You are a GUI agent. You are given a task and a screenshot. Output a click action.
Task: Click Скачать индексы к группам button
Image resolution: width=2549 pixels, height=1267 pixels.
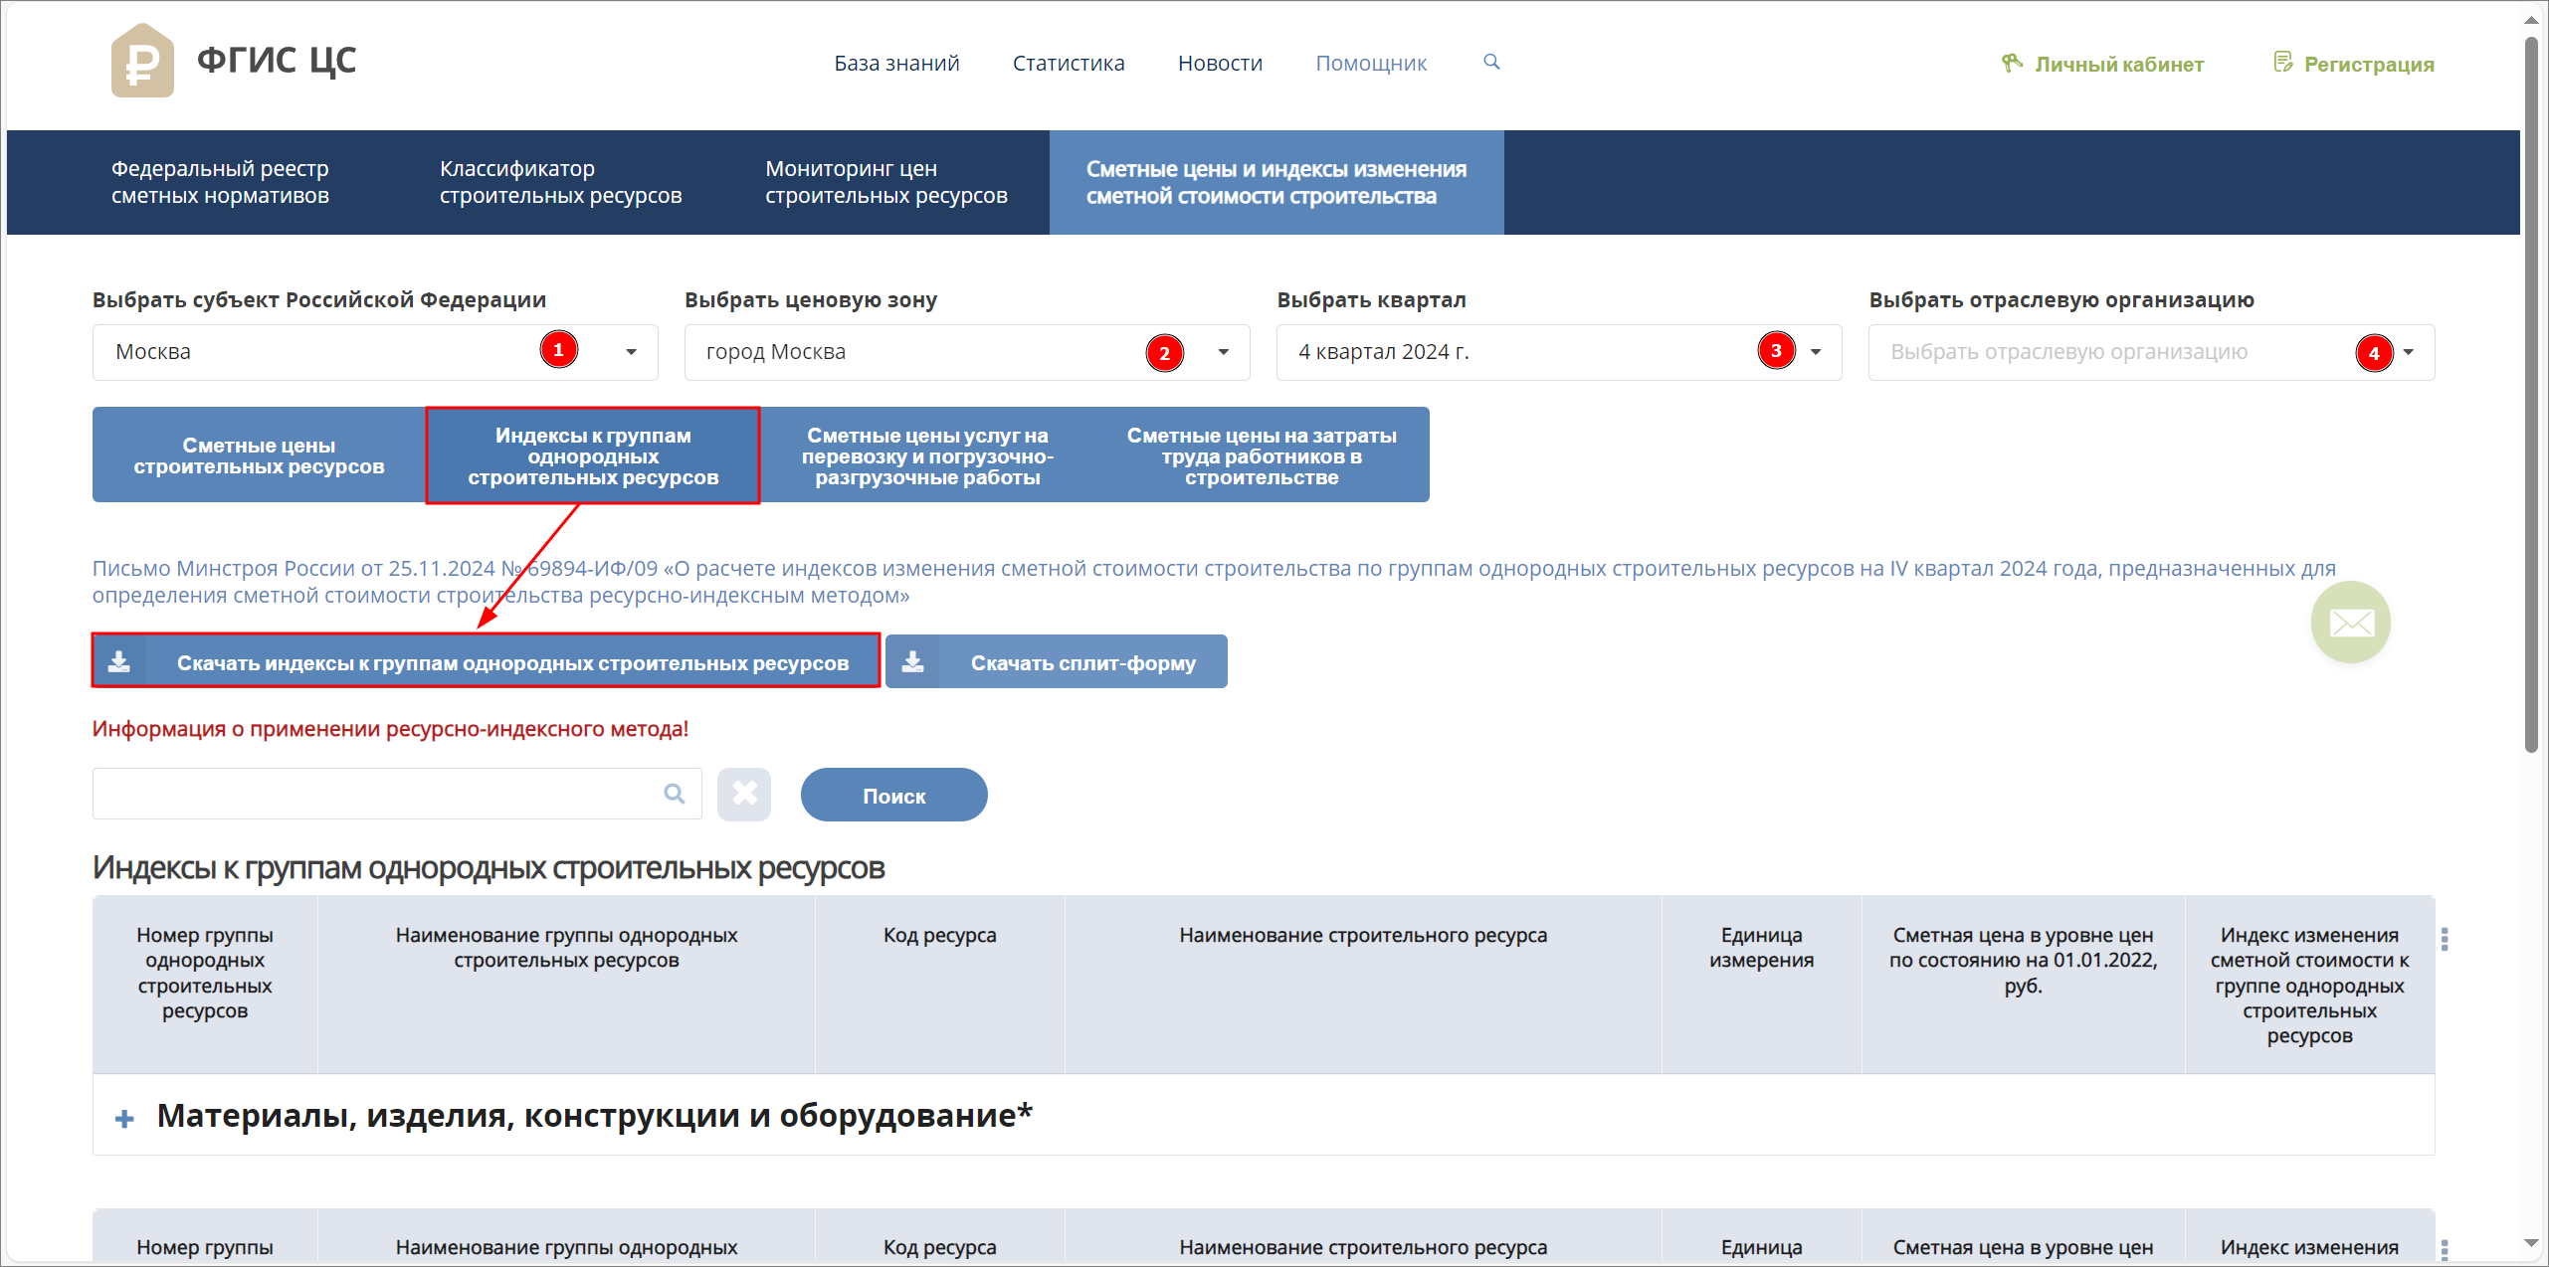point(486,661)
